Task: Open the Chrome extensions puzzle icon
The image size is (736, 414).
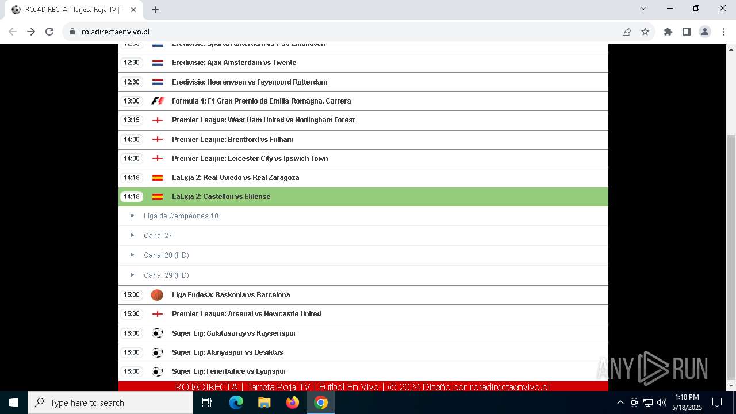Action: (x=668, y=32)
